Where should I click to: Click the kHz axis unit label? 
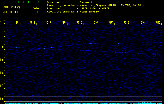(x=2, y=21)
